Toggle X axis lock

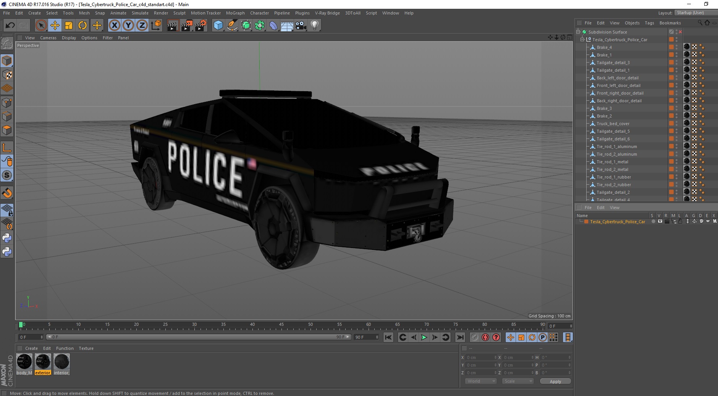114,26
